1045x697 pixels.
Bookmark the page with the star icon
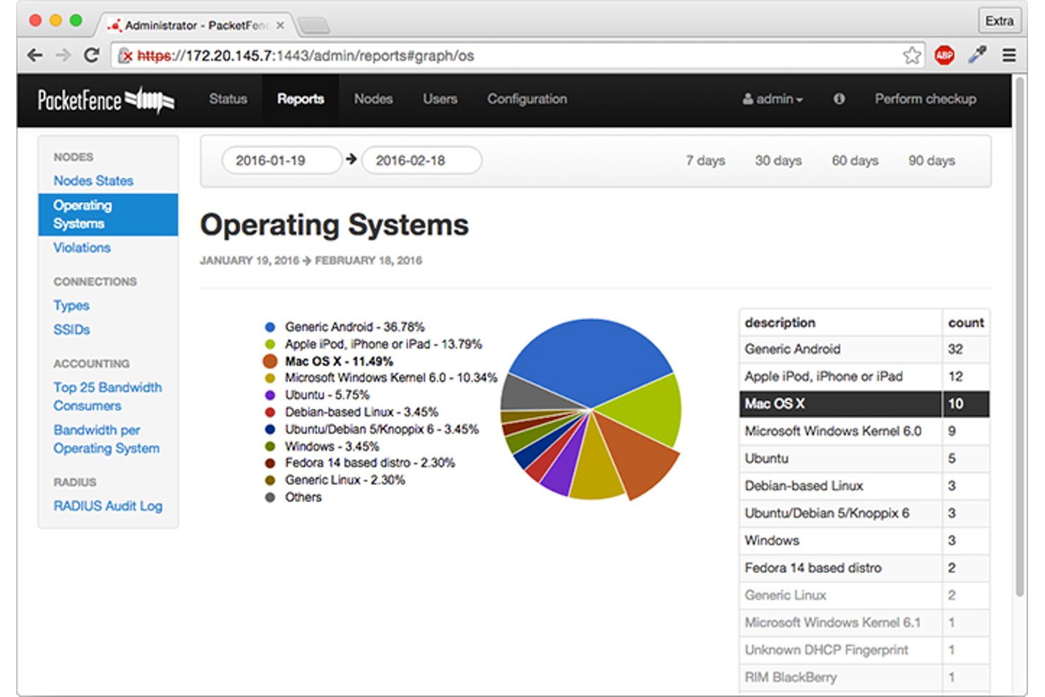coord(912,55)
